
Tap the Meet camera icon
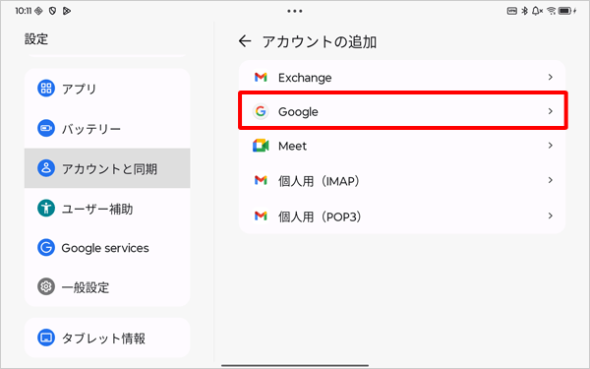click(x=261, y=146)
